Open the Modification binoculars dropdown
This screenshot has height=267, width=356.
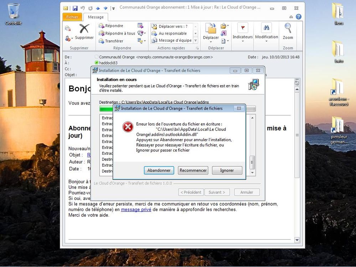coord(266,32)
